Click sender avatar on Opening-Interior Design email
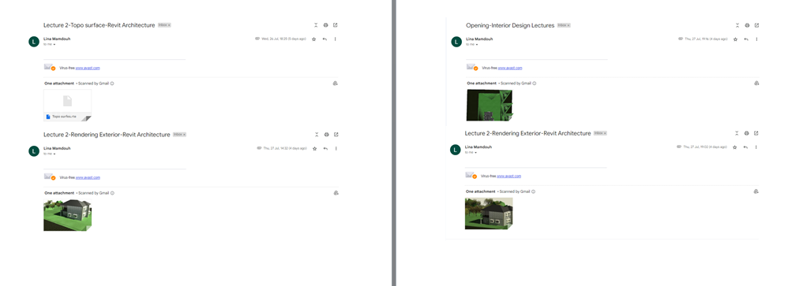The height and width of the screenshot is (286, 788). pos(456,42)
